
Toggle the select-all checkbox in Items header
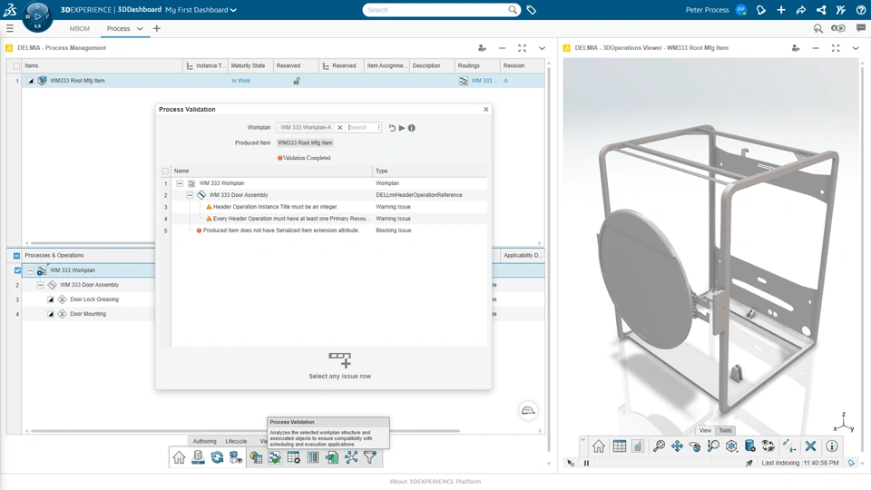16,65
